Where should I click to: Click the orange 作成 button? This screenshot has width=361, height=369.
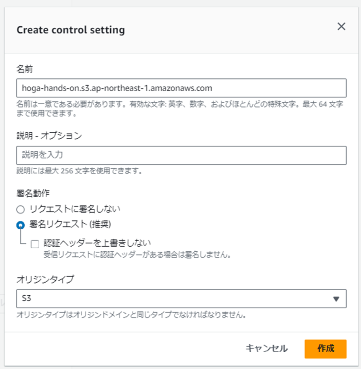coord(325,349)
